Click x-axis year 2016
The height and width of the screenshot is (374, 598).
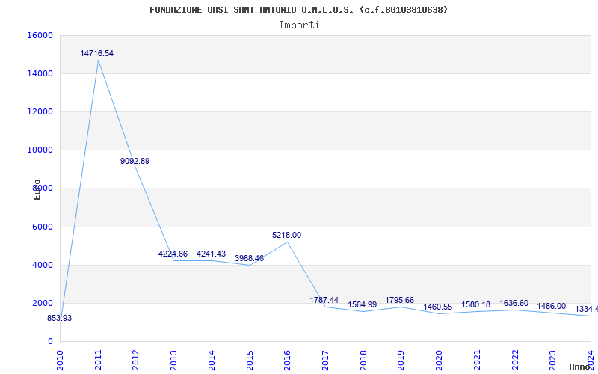(288, 360)
